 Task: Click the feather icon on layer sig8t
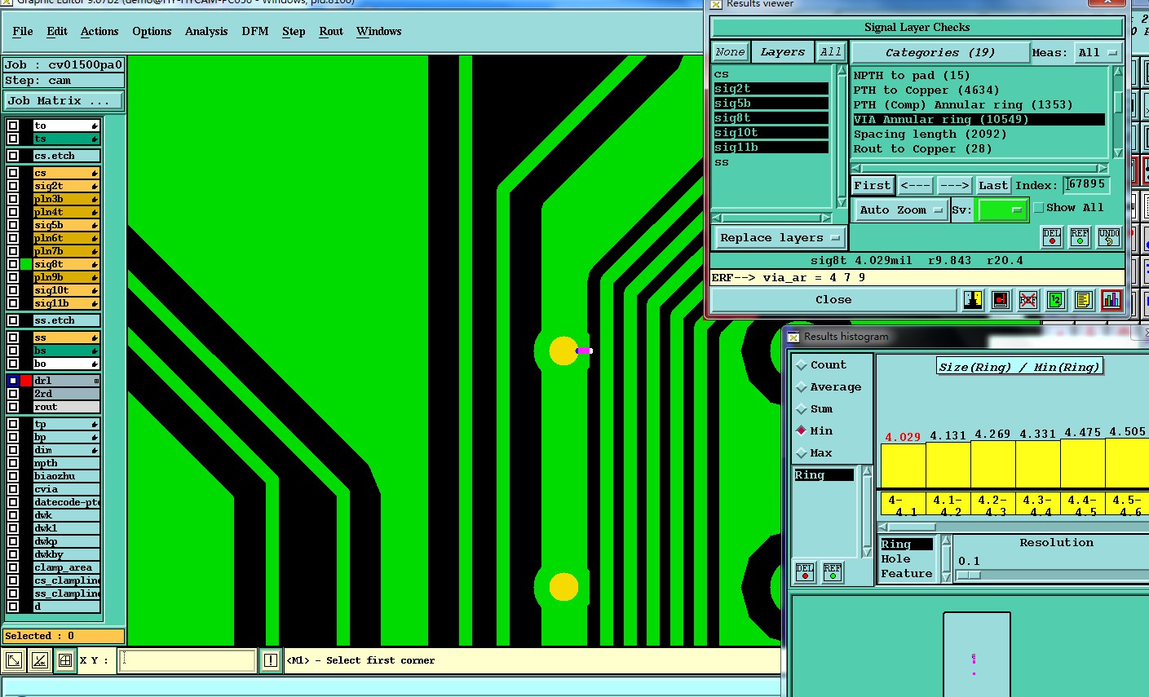tap(95, 265)
